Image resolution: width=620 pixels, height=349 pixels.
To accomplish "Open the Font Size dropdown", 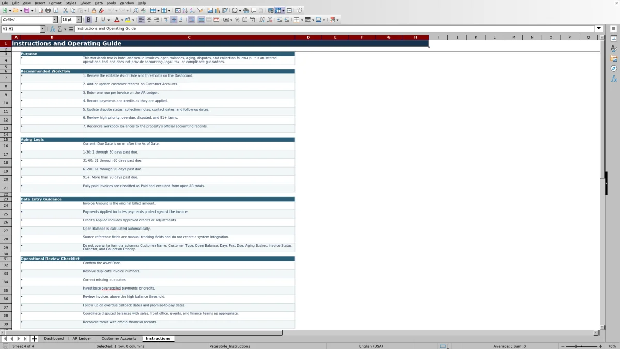I will (x=79, y=20).
